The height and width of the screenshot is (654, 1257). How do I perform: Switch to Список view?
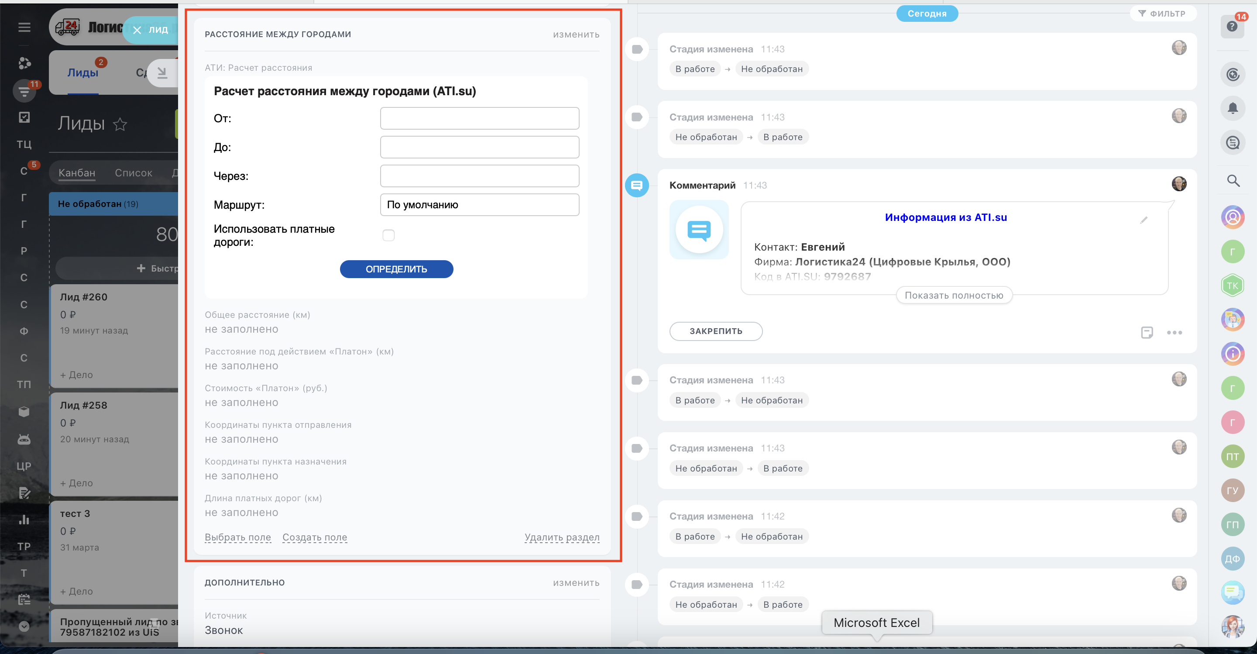coord(133,173)
